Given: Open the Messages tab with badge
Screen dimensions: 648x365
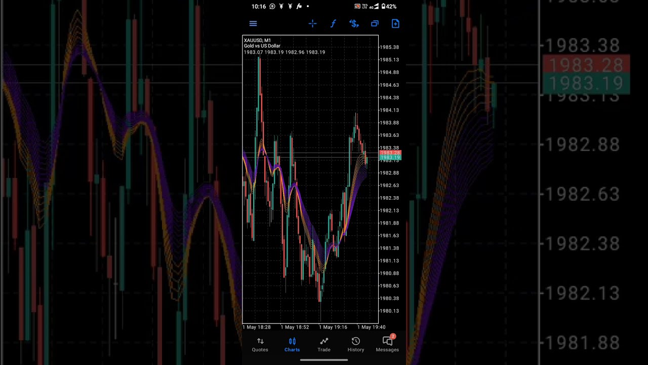Looking at the screenshot, I should click(x=387, y=344).
